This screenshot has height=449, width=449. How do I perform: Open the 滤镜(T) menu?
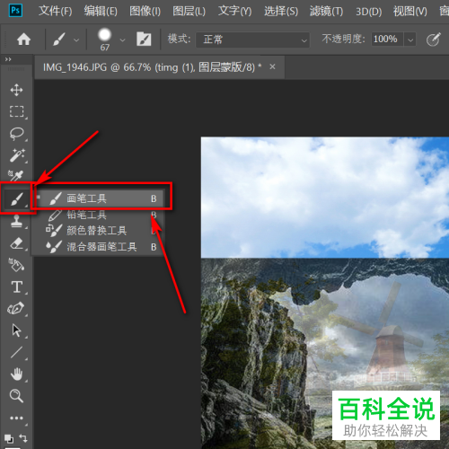[326, 11]
